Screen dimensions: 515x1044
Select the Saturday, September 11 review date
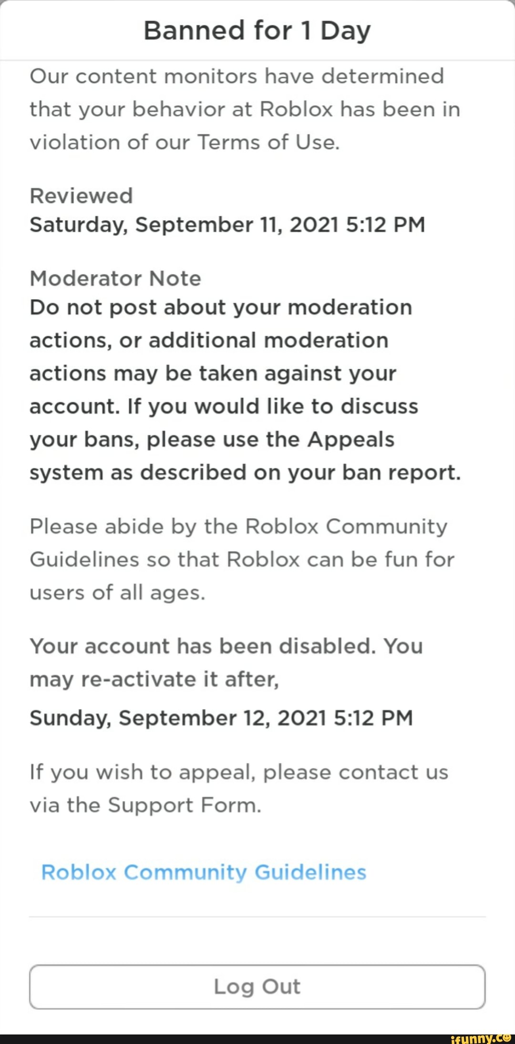tap(227, 224)
